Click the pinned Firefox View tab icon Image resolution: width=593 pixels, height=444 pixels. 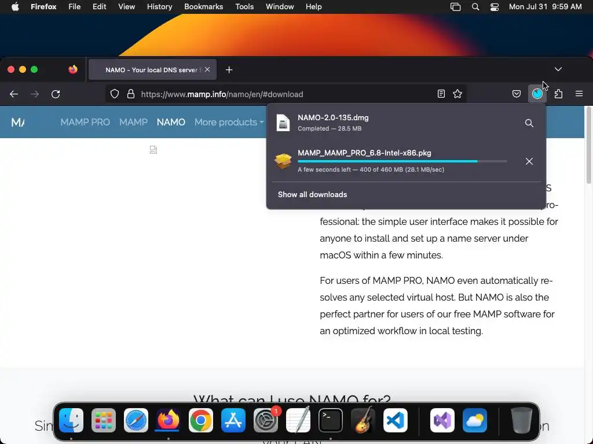pos(73,69)
